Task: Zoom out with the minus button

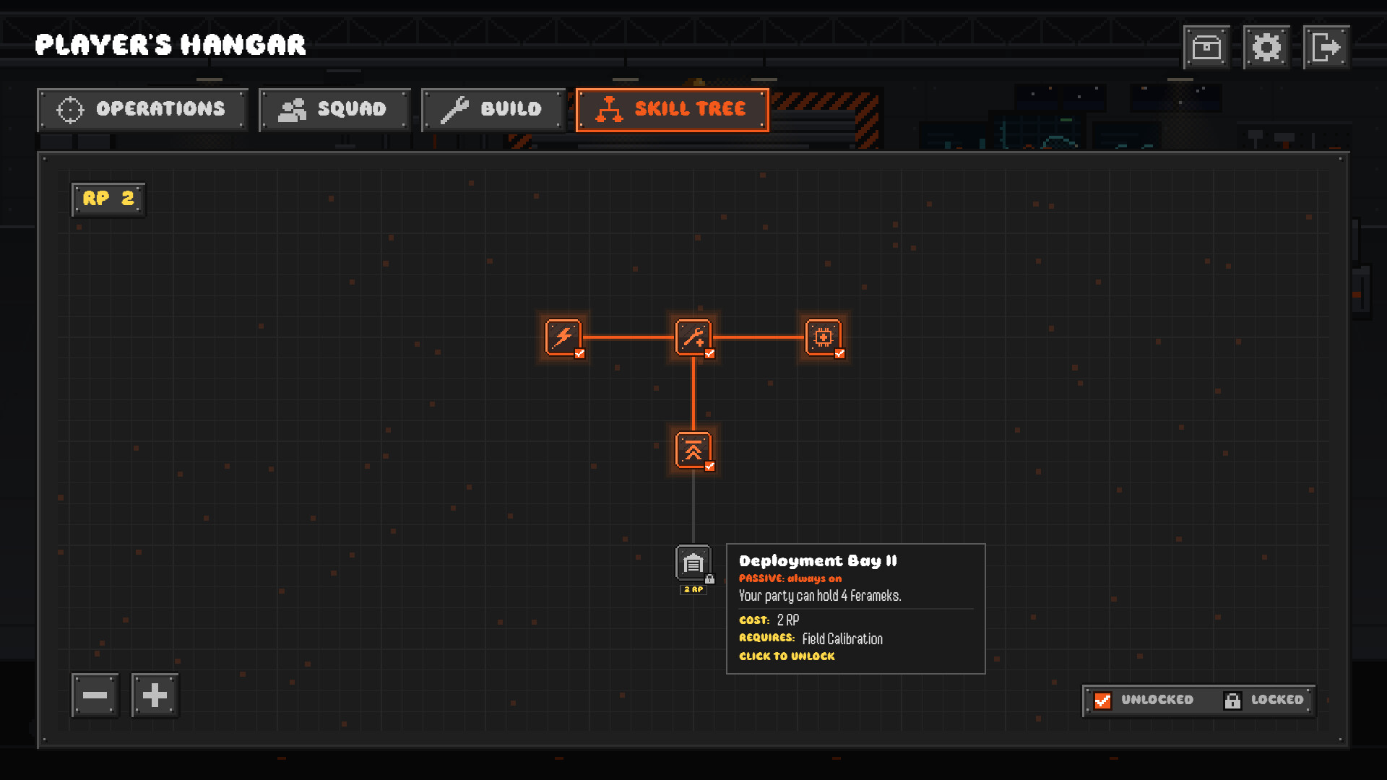Action: click(95, 695)
